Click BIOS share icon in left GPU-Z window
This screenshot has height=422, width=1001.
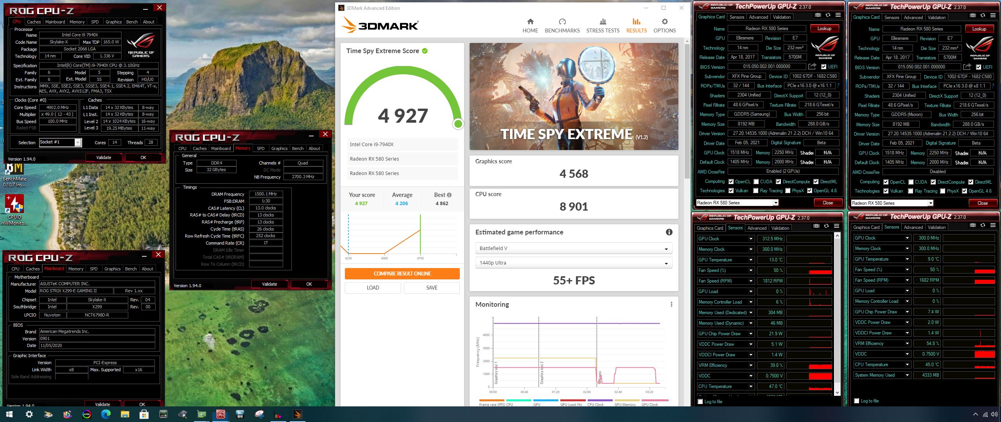point(812,66)
